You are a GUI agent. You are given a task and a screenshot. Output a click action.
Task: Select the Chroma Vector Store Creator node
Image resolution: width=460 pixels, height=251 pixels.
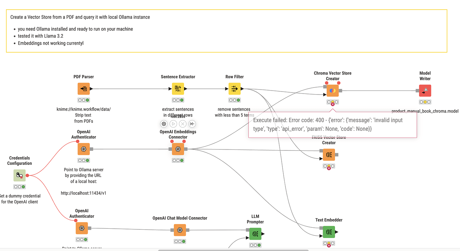coord(332,90)
